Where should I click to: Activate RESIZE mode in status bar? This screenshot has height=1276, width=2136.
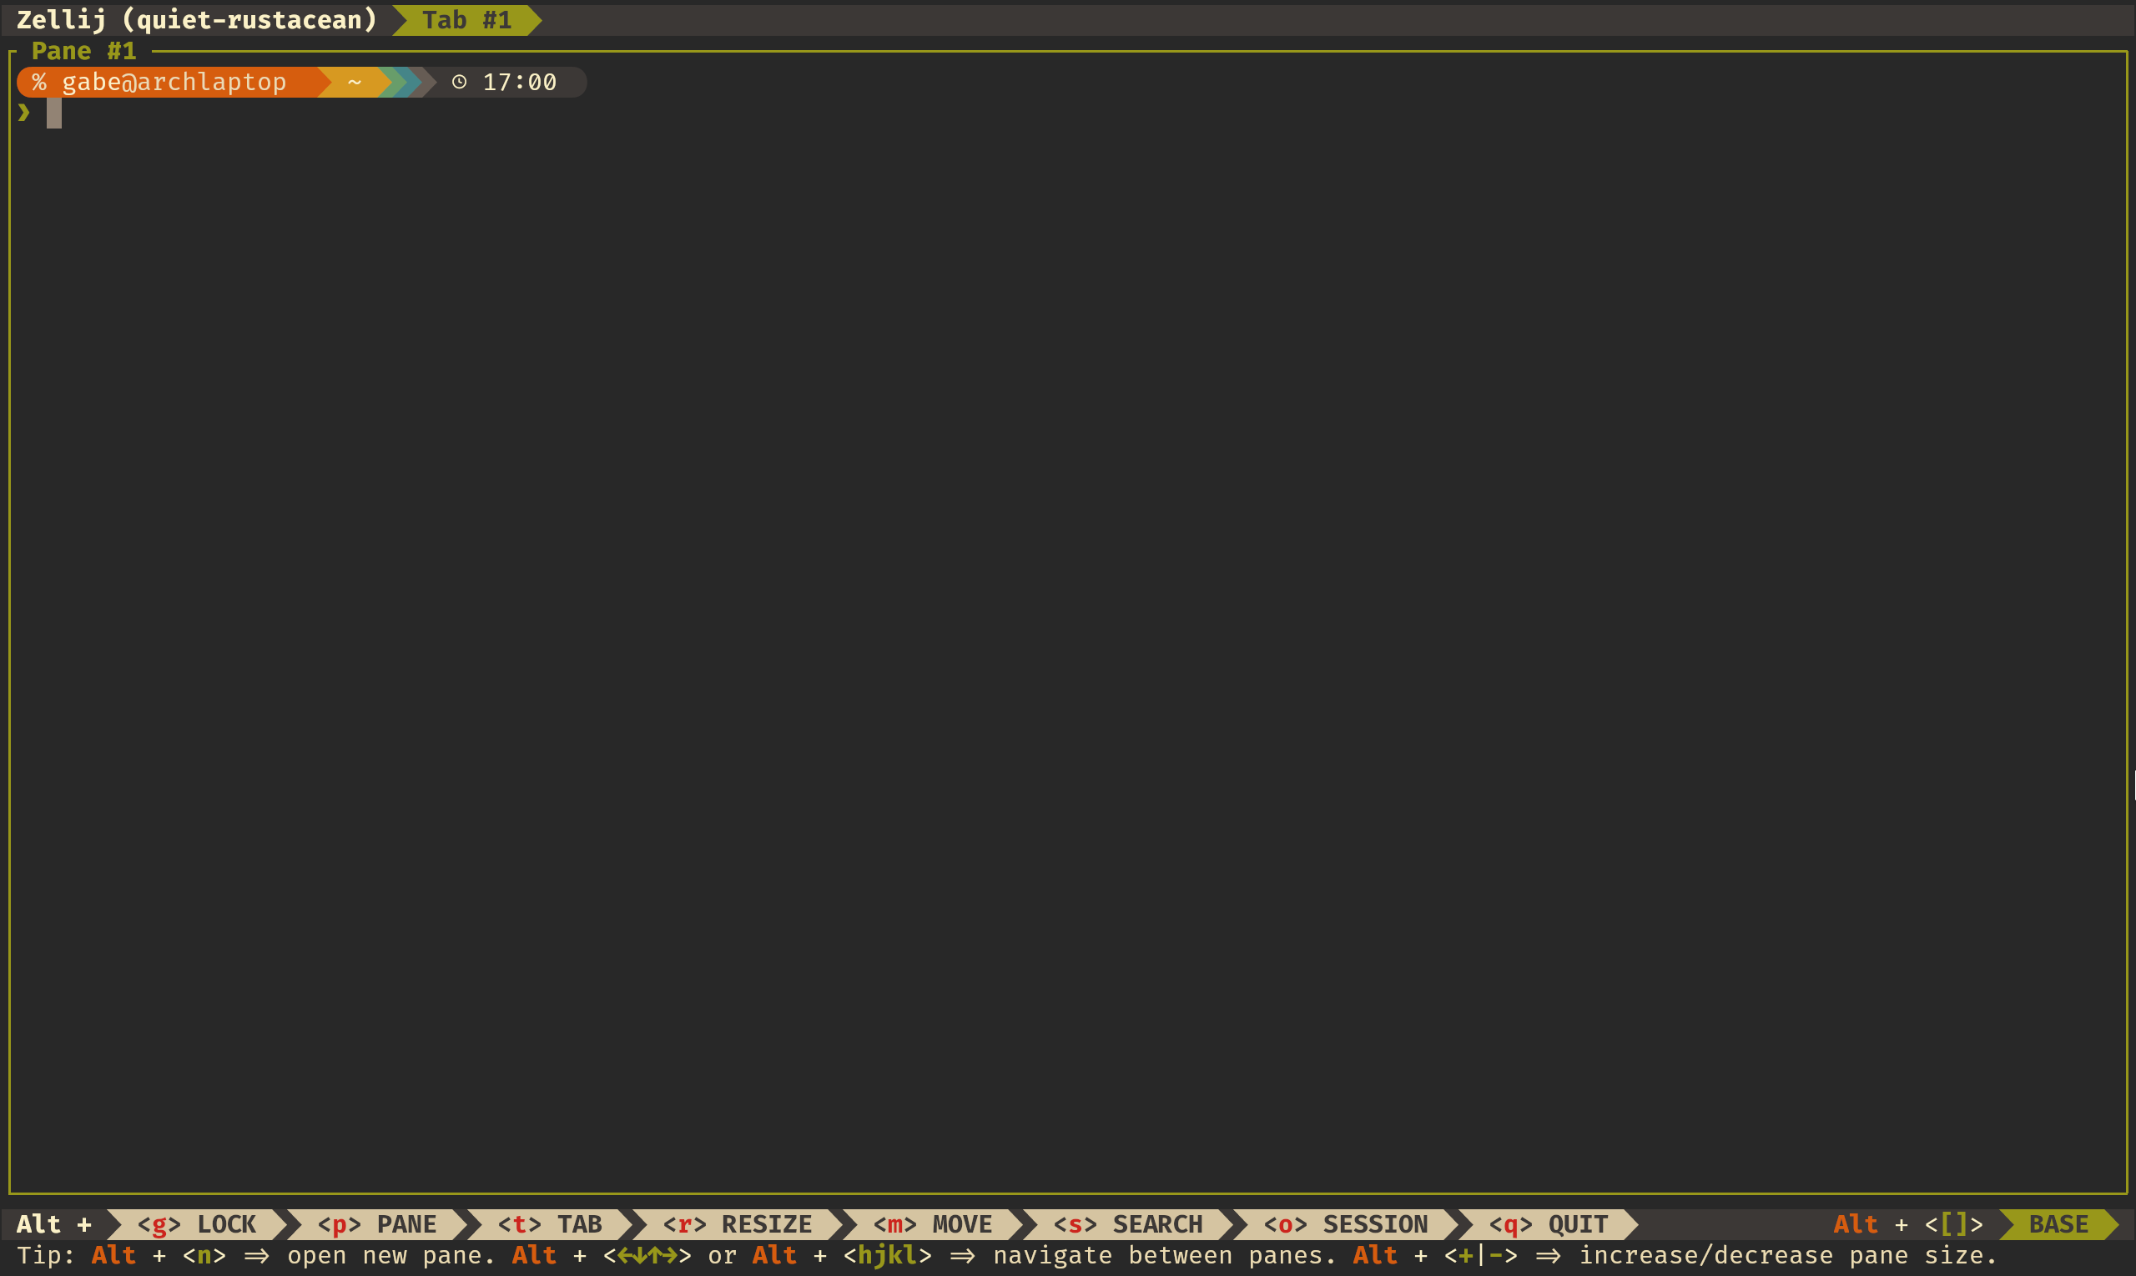click(738, 1223)
